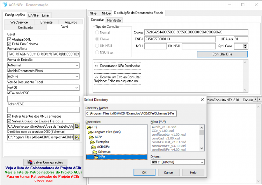Screen dimensions: 262x185
Task: Open the Versão Documento Fiscal dropdown
Action: tap(77, 88)
